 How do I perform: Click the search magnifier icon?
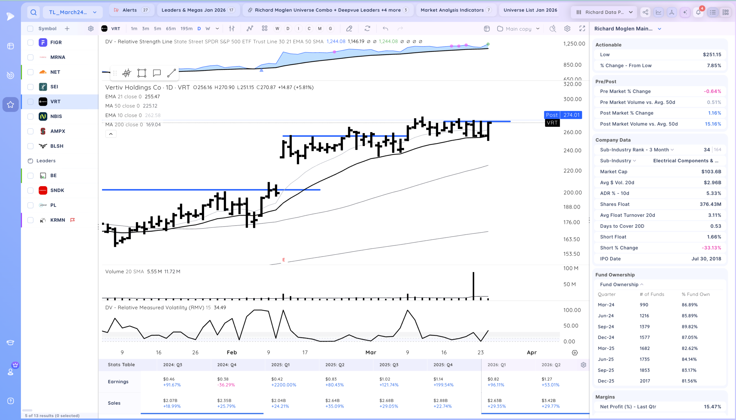33,12
